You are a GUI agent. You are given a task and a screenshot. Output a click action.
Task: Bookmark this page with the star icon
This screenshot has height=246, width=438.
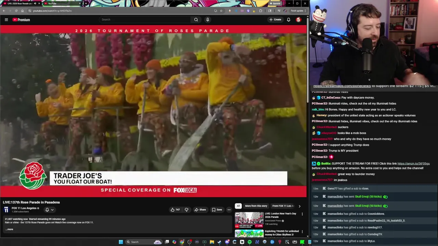[221, 11]
